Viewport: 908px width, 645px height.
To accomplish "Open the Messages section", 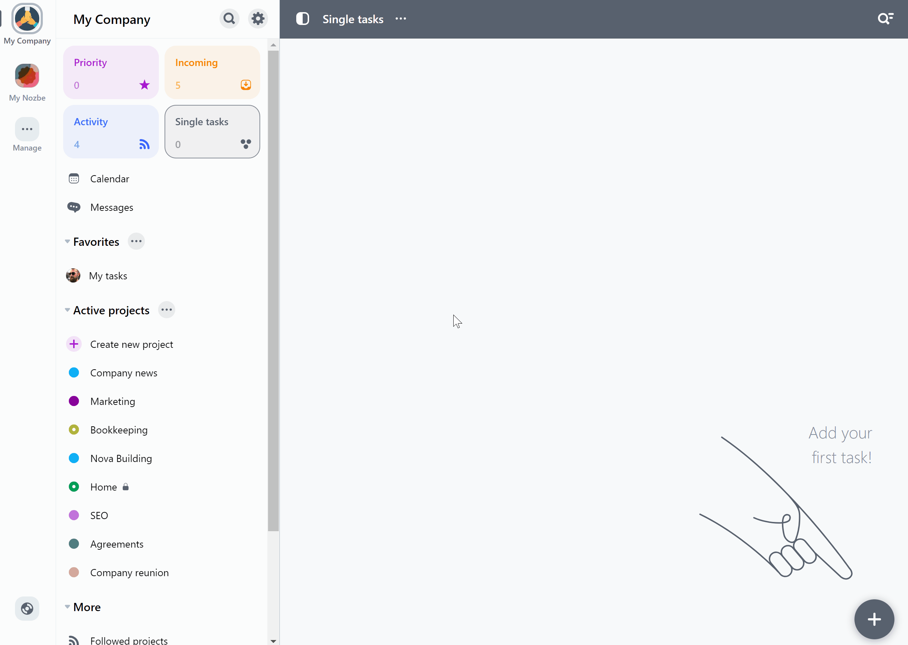I will tap(112, 207).
